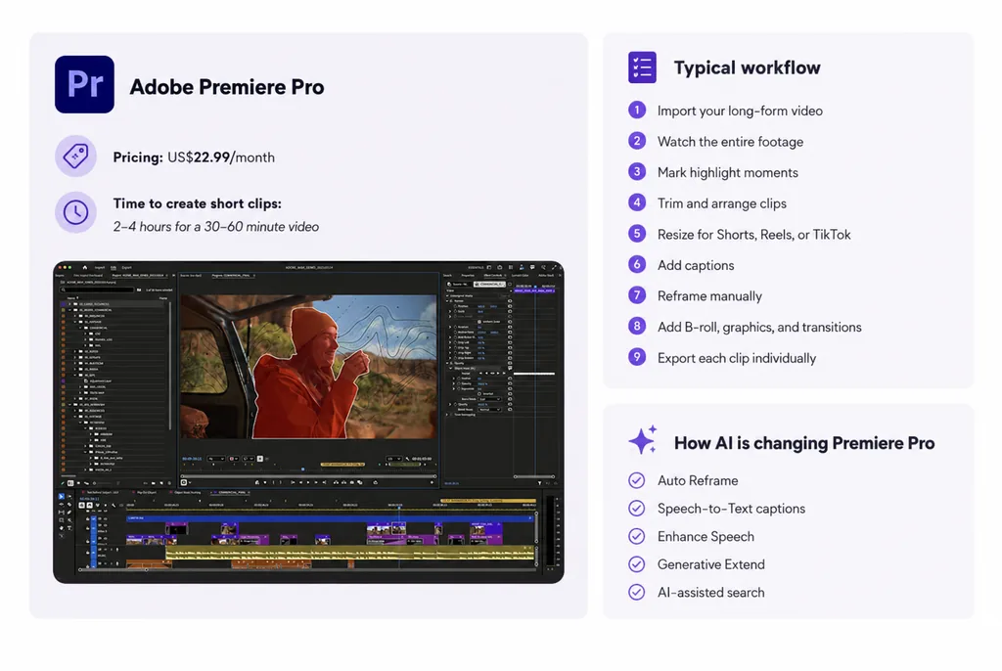Click the checkmark beside Auto Reframe
This screenshot has height=671, width=1002.
(636, 480)
